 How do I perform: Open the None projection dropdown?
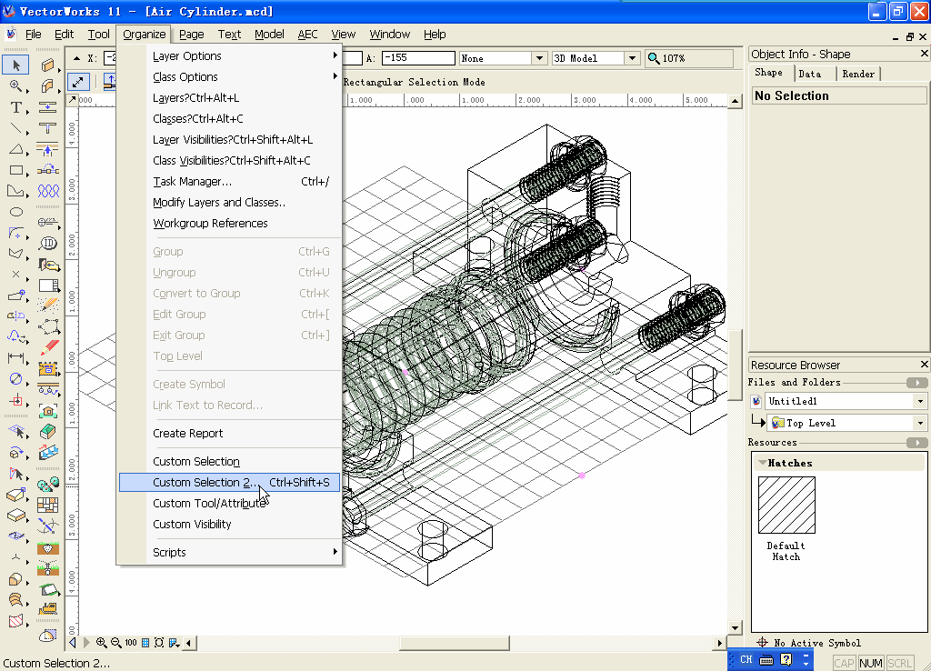[x=539, y=58]
